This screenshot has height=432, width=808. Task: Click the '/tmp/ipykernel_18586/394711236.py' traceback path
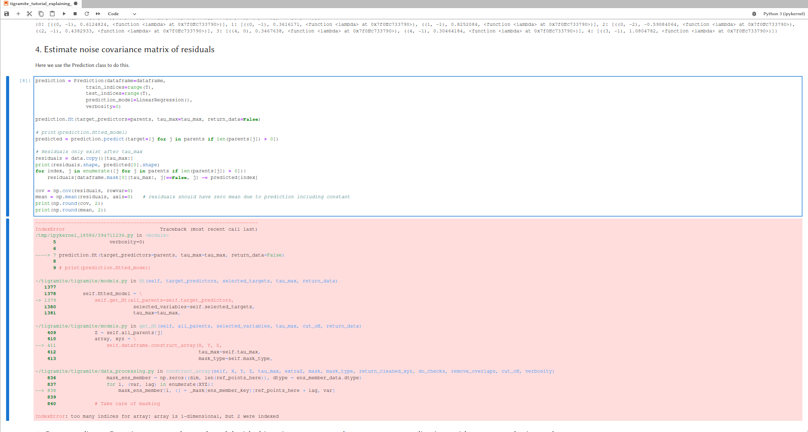(x=84, y=235)
